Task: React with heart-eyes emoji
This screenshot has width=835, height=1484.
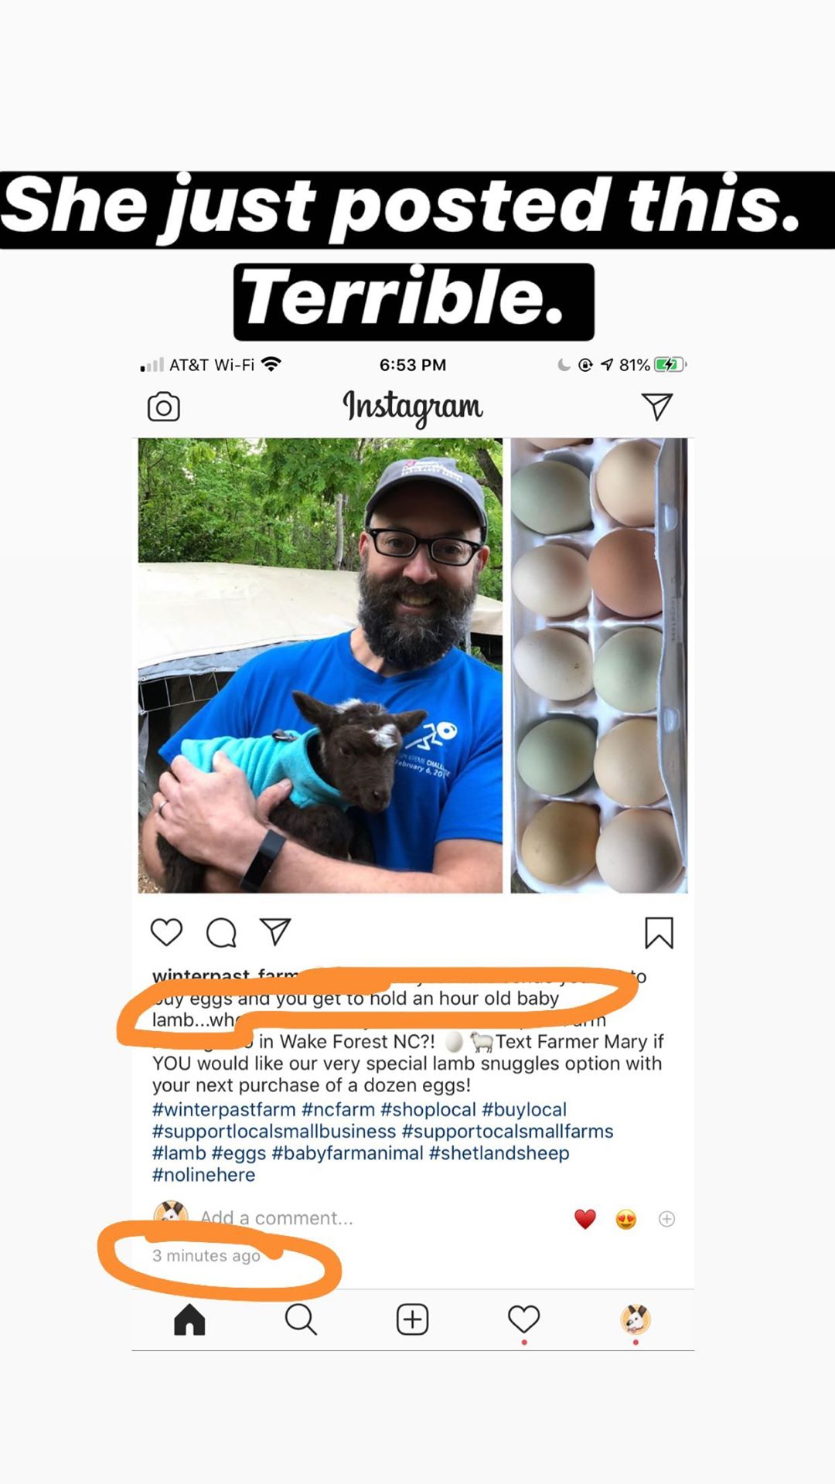Action: (626, 1219)
